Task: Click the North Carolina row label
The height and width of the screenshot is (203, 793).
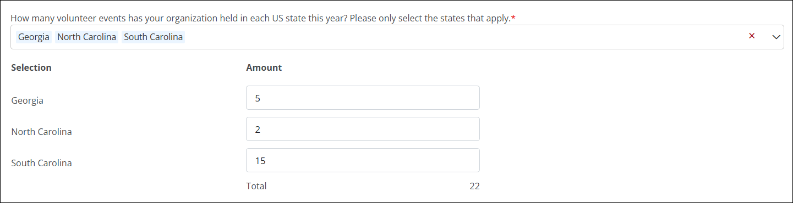Action: click(41, 132)
